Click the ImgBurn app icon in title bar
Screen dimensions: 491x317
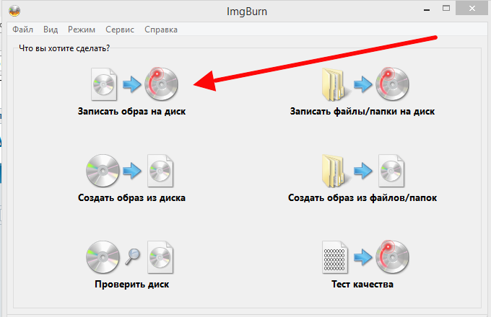pos(14,12)
